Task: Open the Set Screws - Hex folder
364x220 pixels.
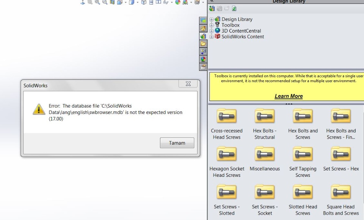Action: (341, 159)
